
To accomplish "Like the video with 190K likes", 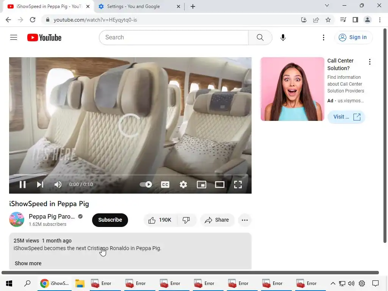I will tap(160, 220).
